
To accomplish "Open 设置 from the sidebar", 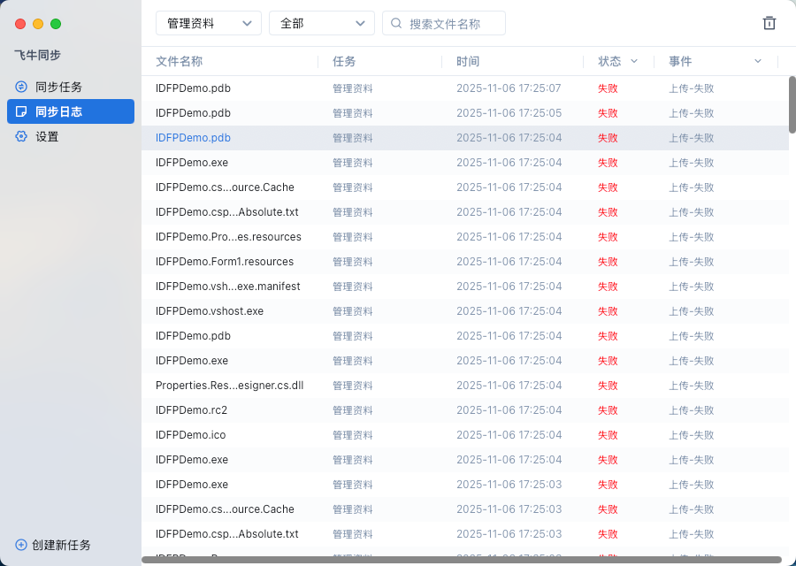I will tap(71, 136).
